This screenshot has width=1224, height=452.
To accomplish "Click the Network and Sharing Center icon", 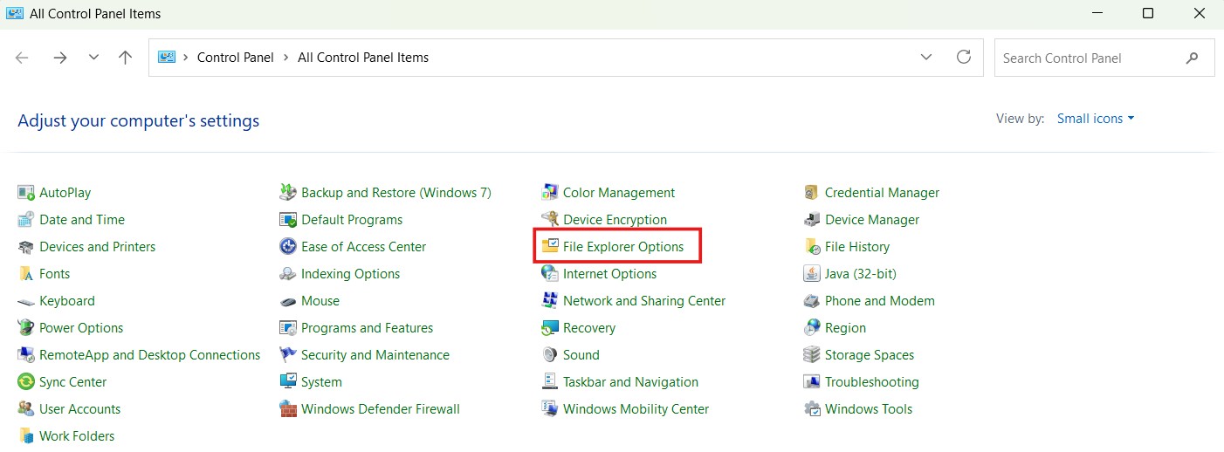I will (x=549, y=301).
